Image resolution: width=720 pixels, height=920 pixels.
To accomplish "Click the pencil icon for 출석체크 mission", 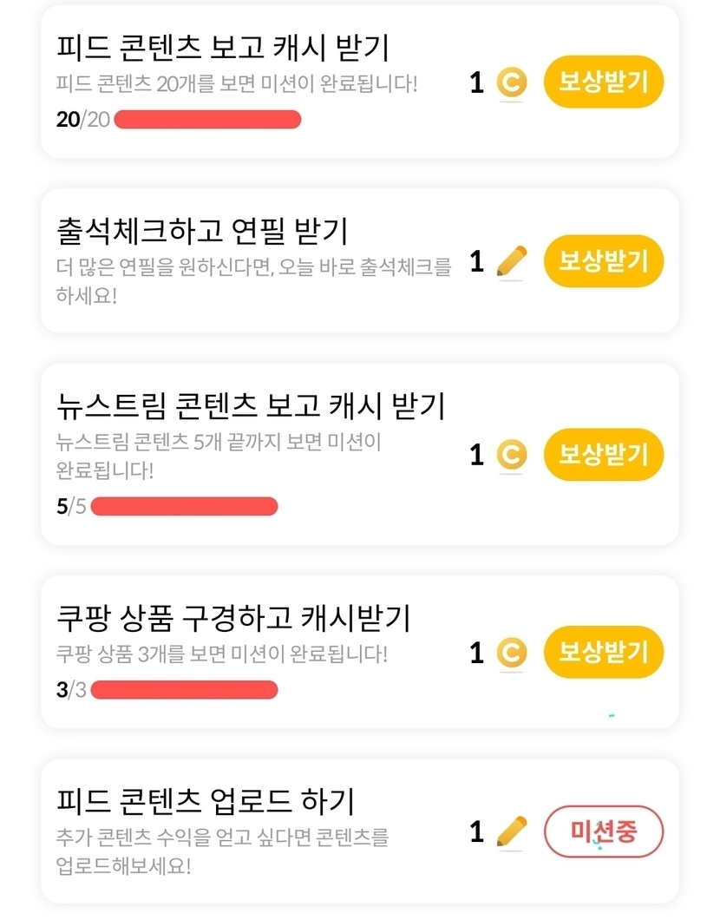I will [512, 261].
